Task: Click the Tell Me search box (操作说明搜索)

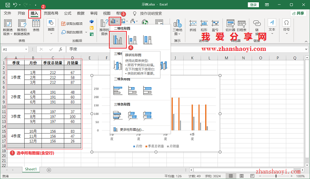Action: tap(151, 13)
